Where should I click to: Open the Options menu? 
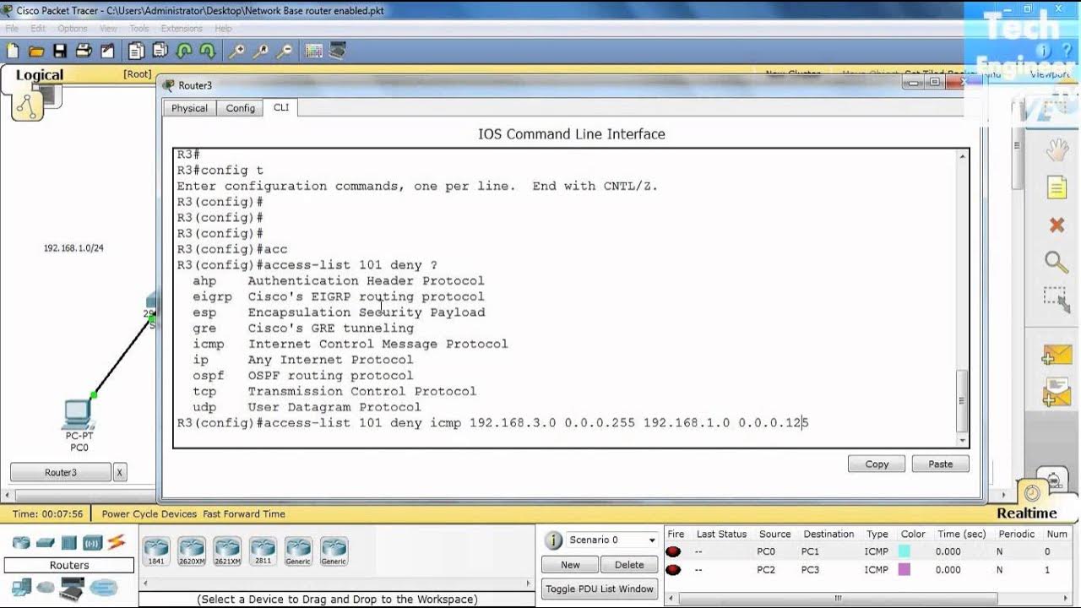point(73,29)
